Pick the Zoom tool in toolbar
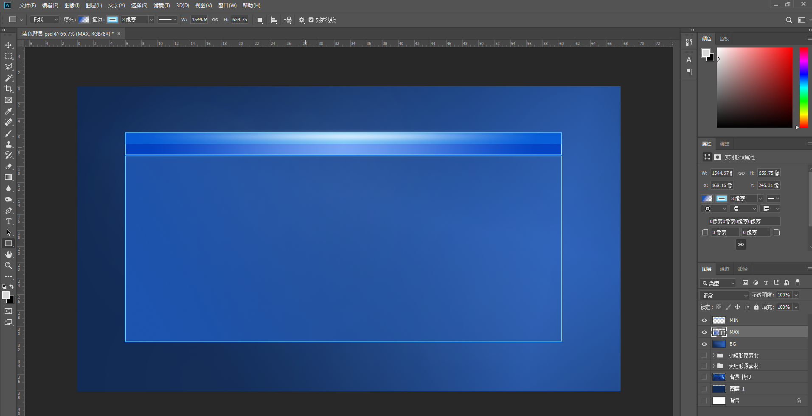This screenshot has height=416, width=812. [x=8, y=265]
